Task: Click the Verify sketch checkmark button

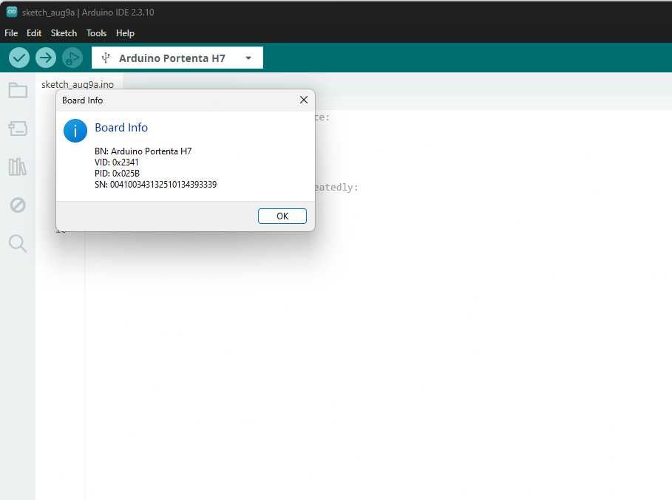Action: coord(19,58)
